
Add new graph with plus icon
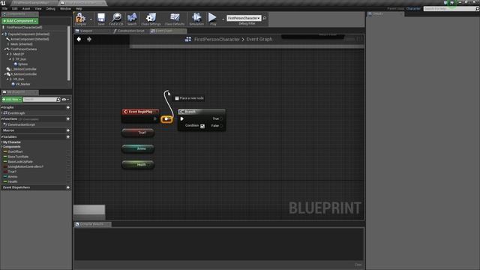[68, 107]
